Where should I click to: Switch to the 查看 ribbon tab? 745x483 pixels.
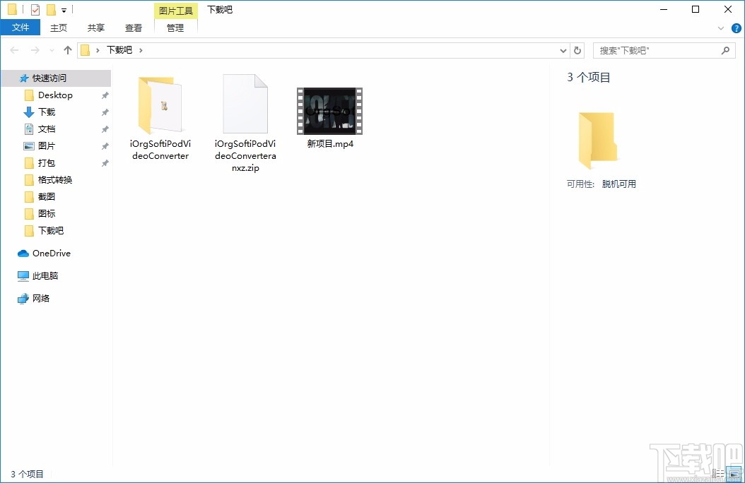134,28
